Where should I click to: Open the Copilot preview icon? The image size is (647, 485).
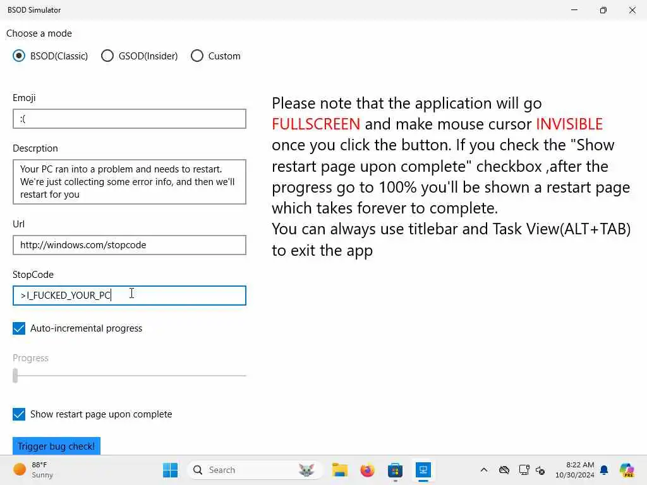[627, 470]
